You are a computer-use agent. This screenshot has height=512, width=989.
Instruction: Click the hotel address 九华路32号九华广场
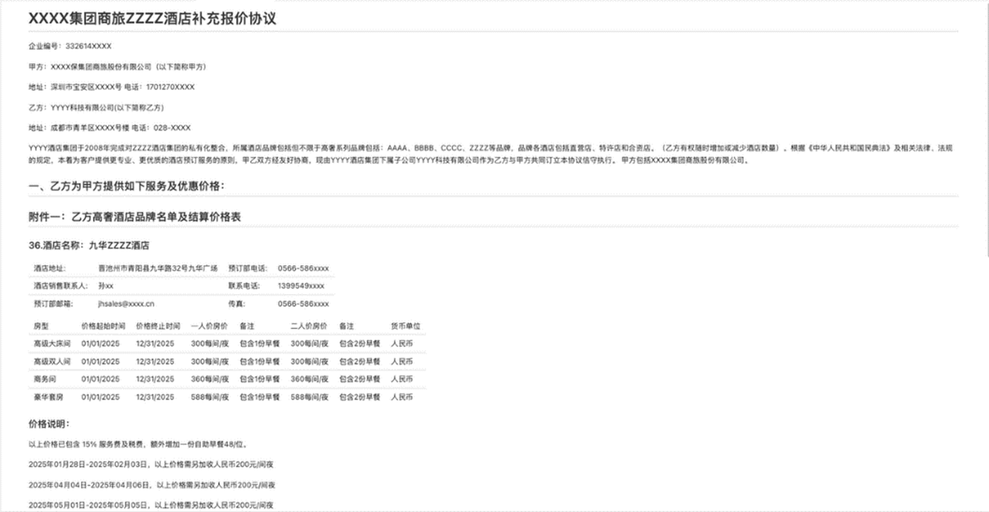point(158,268)
